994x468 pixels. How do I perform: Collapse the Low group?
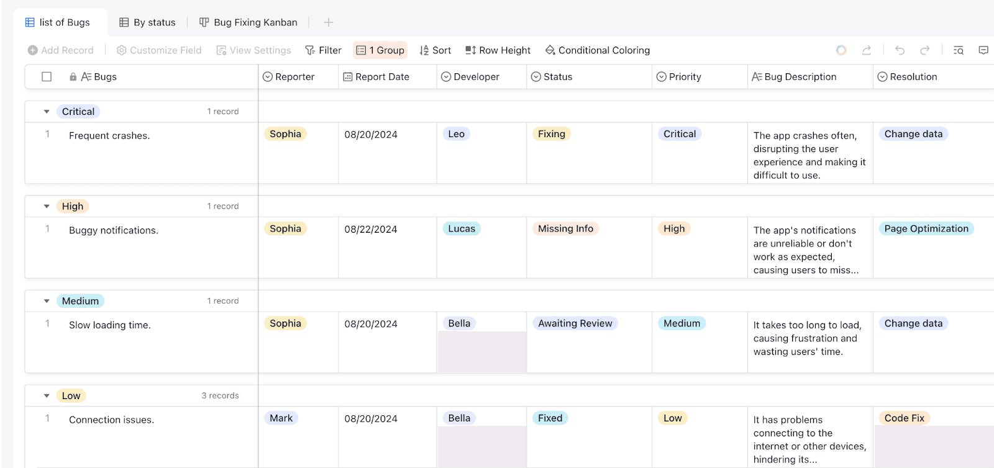point(47,395)
